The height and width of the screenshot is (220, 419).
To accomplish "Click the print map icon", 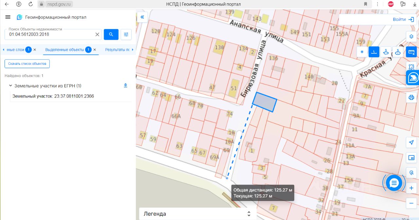I will [x=411, y=97].
